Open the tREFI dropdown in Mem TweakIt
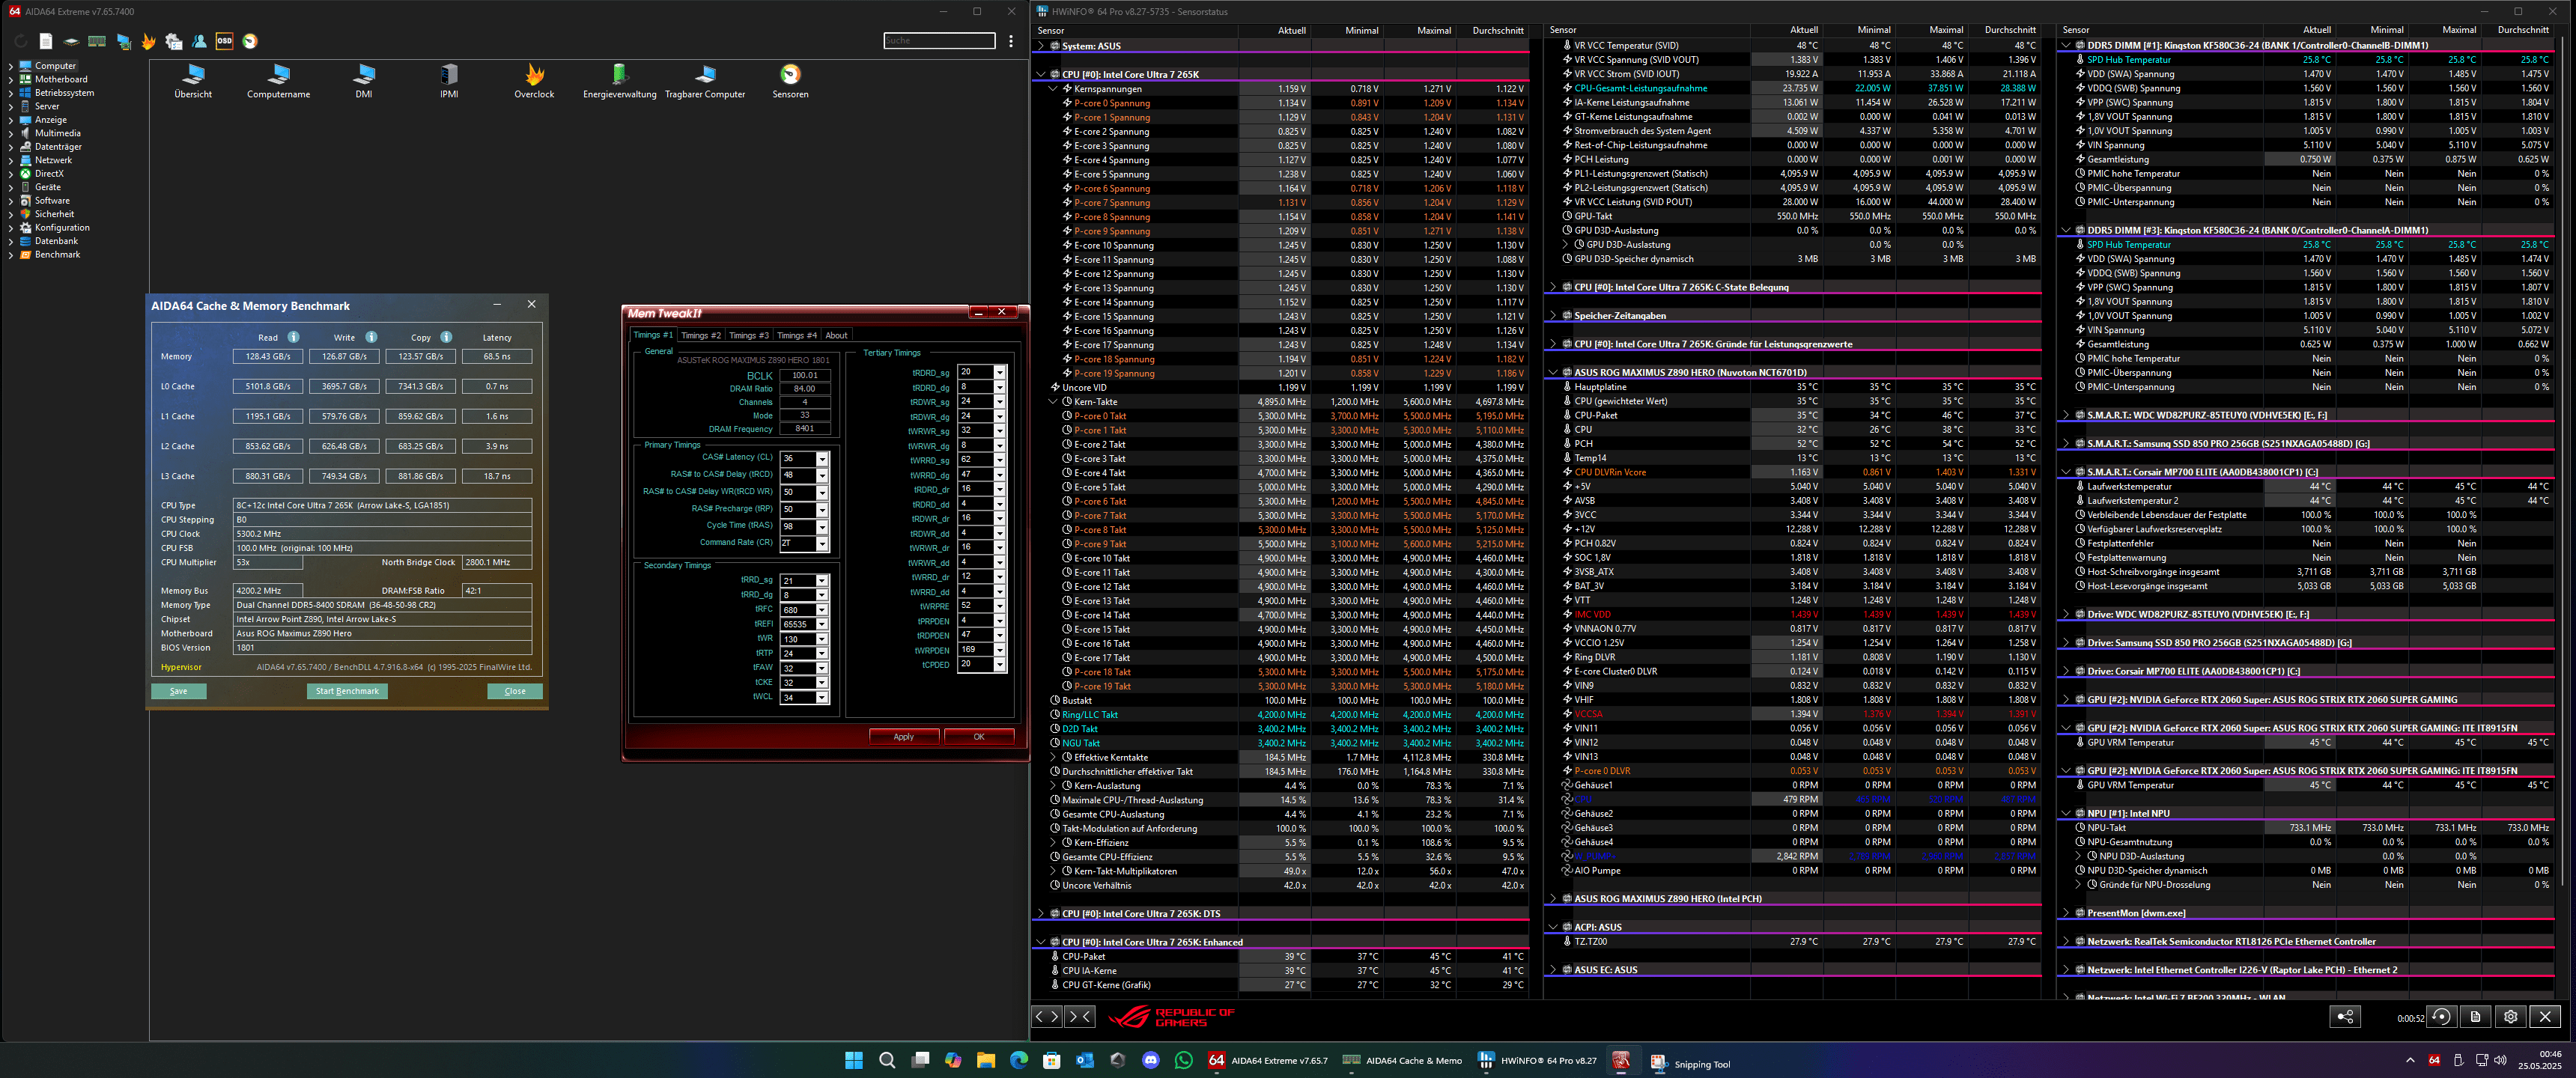 point(822,624)
